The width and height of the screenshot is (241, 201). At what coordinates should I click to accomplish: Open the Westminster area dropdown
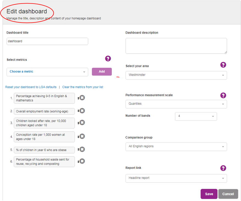click(176, 75)
